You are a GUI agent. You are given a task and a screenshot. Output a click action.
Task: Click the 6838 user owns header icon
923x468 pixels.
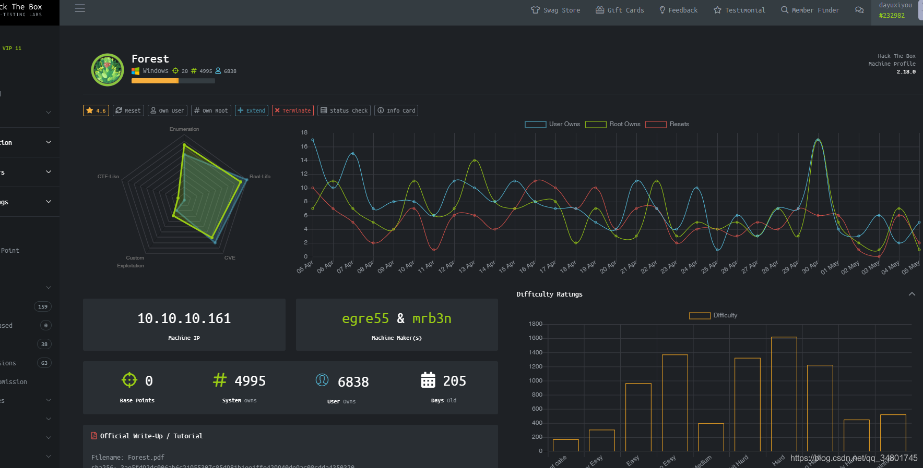pos(218,71)
